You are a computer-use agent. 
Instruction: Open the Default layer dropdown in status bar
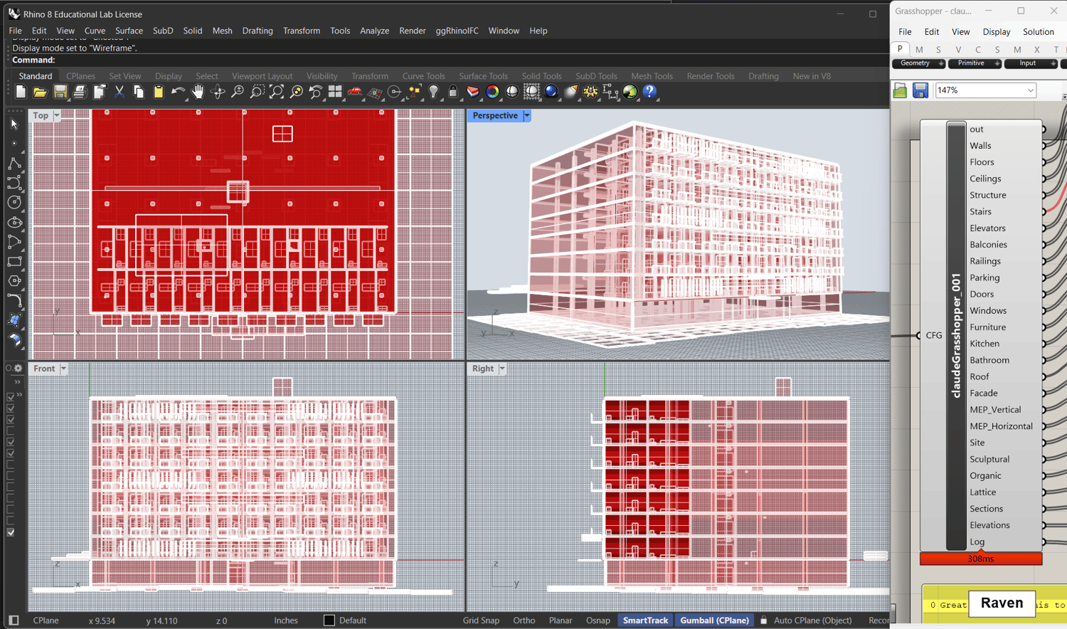(353, 620)
